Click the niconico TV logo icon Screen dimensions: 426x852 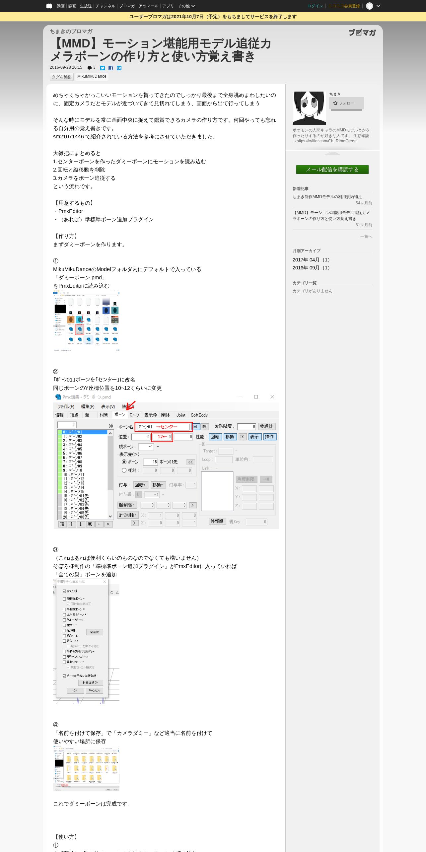click(x=49, y=6)
